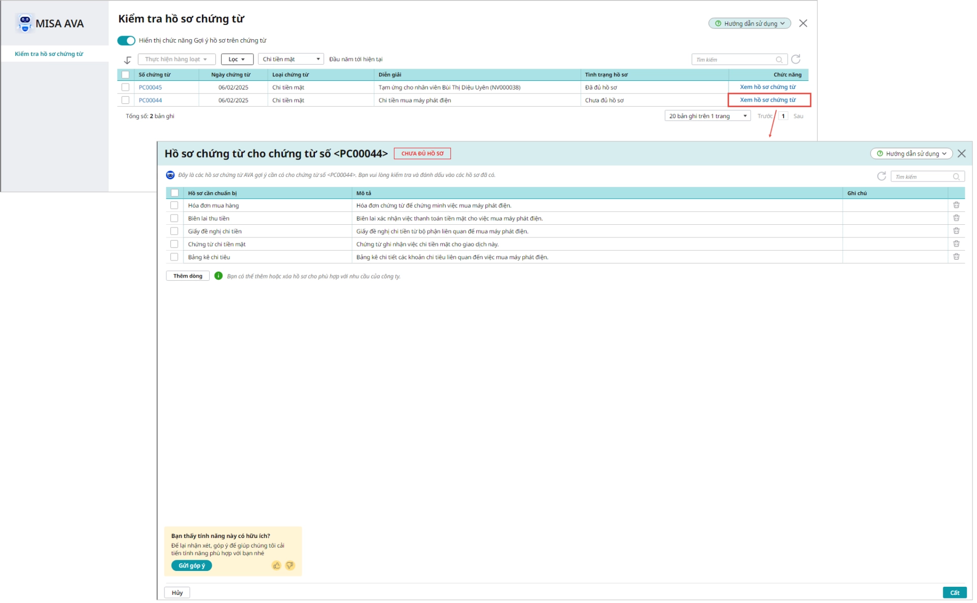The image size is (977, 603).
Task: Click the thumbs up feedback icon
Action: coord(276,565)
